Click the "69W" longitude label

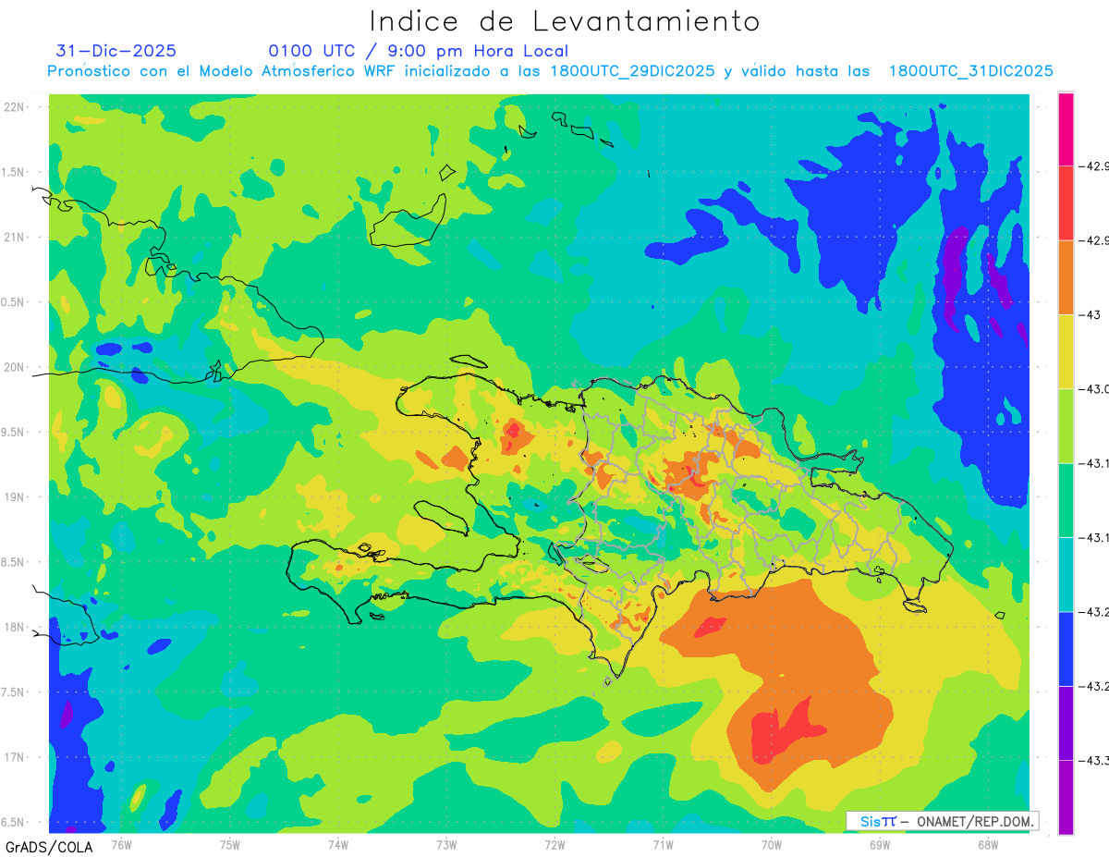click(x=879, y=844)
